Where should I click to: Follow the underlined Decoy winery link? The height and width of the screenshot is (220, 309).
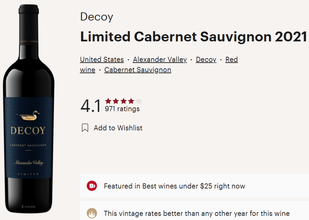click(206, 60)
